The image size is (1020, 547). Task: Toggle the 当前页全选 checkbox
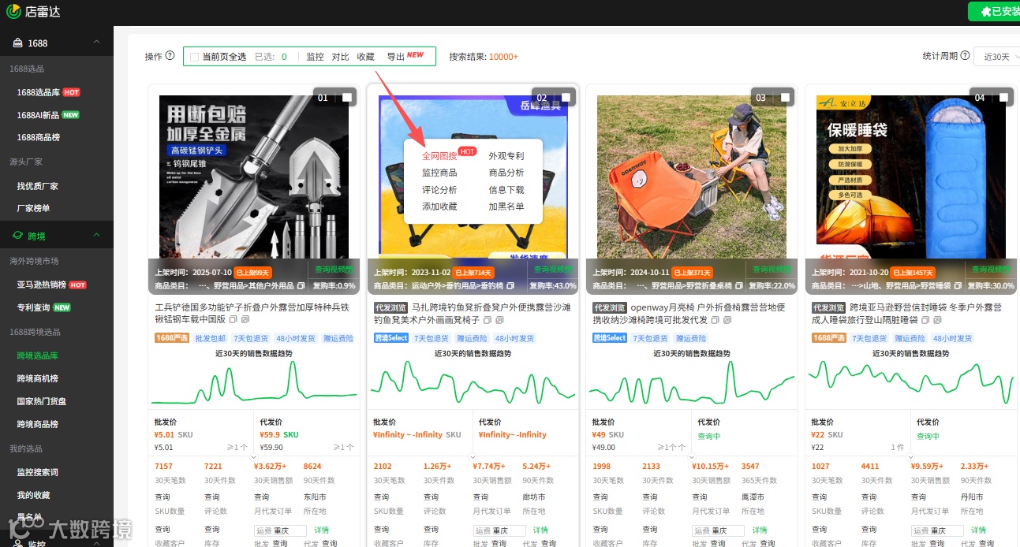[x=194, y=58]
